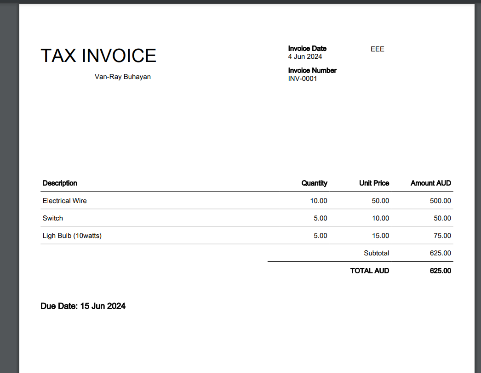Click the Quantity column header
This screenshot has height=373, width=481.
314,183
